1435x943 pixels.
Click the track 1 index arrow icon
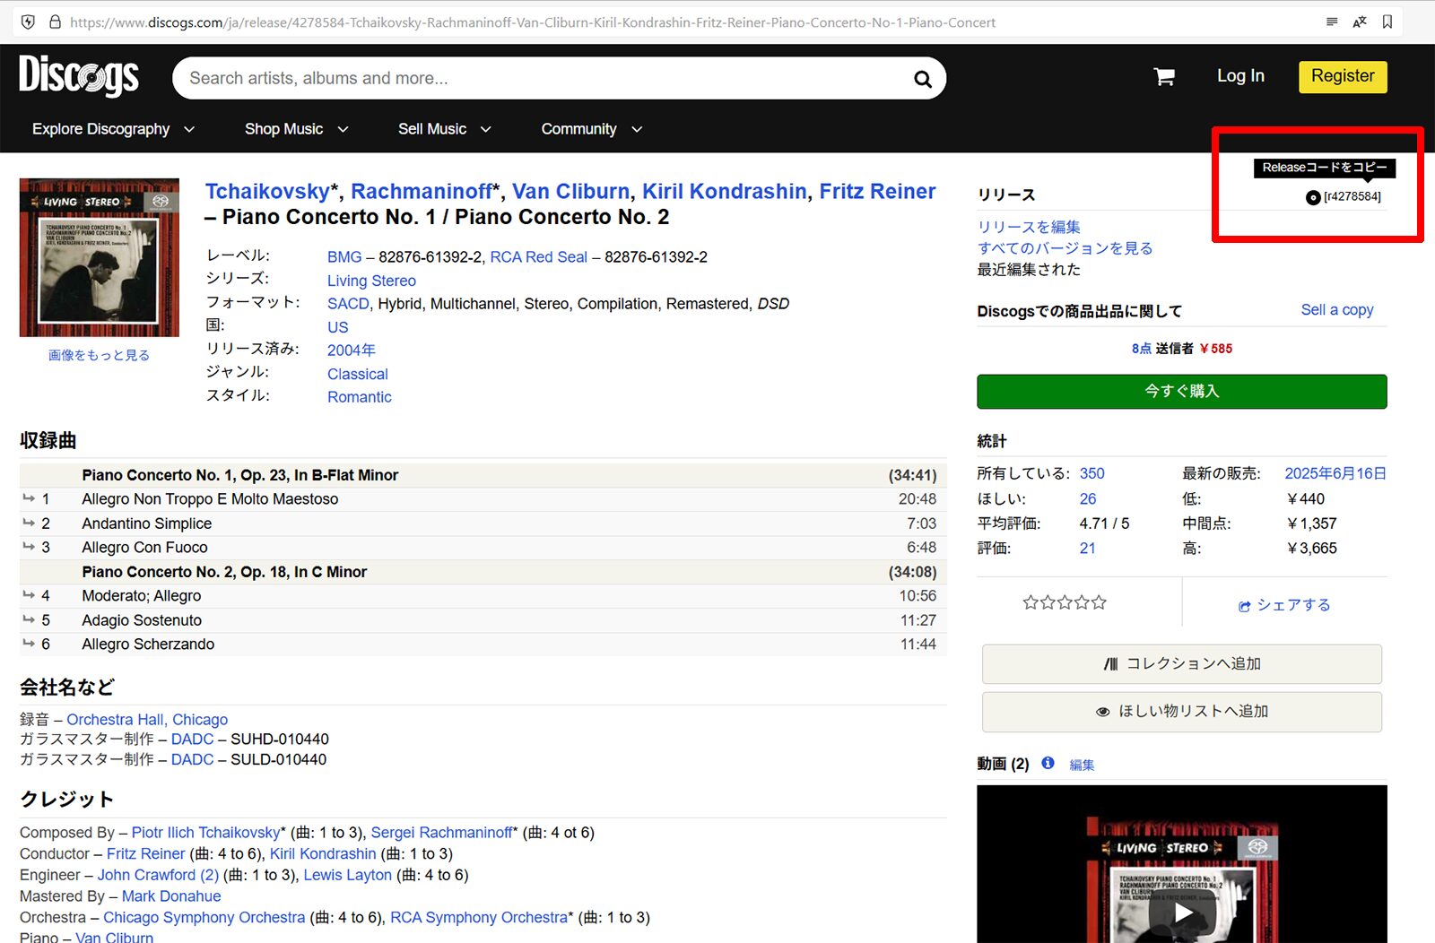point(29,498)
